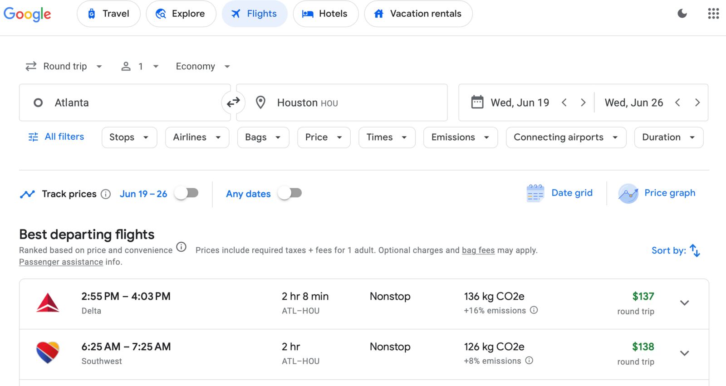Screen dimensions: 726x386
Task: Select the Flights tab
Action: [255, 14]
